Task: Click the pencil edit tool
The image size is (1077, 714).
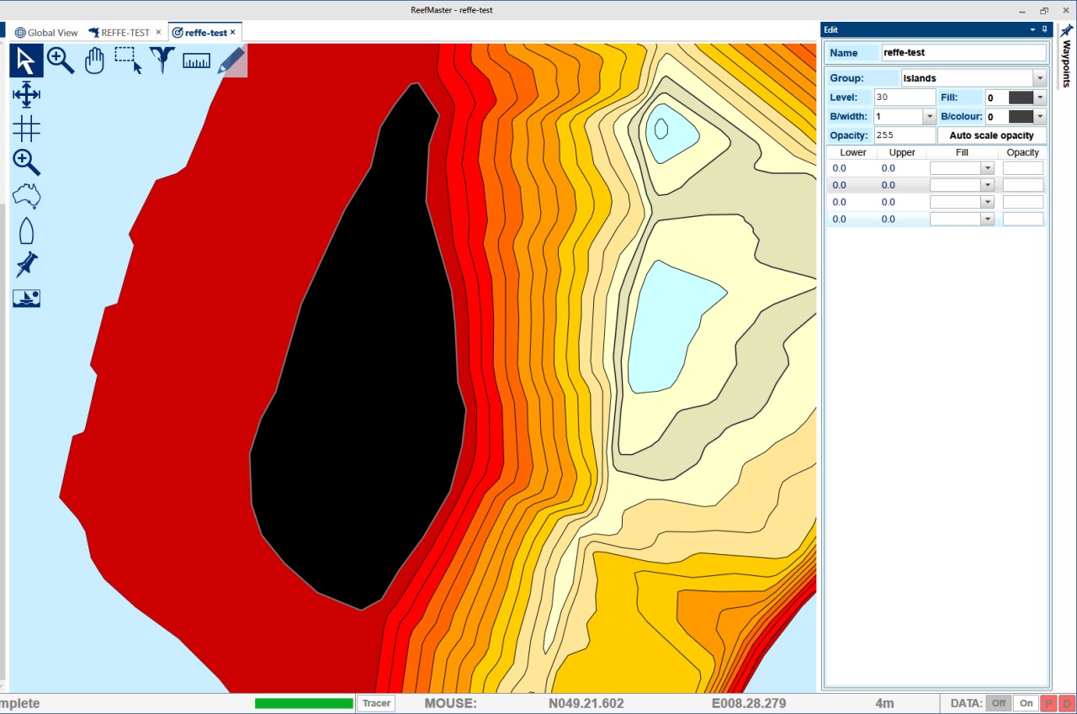Action: click(x=231, y=61)
